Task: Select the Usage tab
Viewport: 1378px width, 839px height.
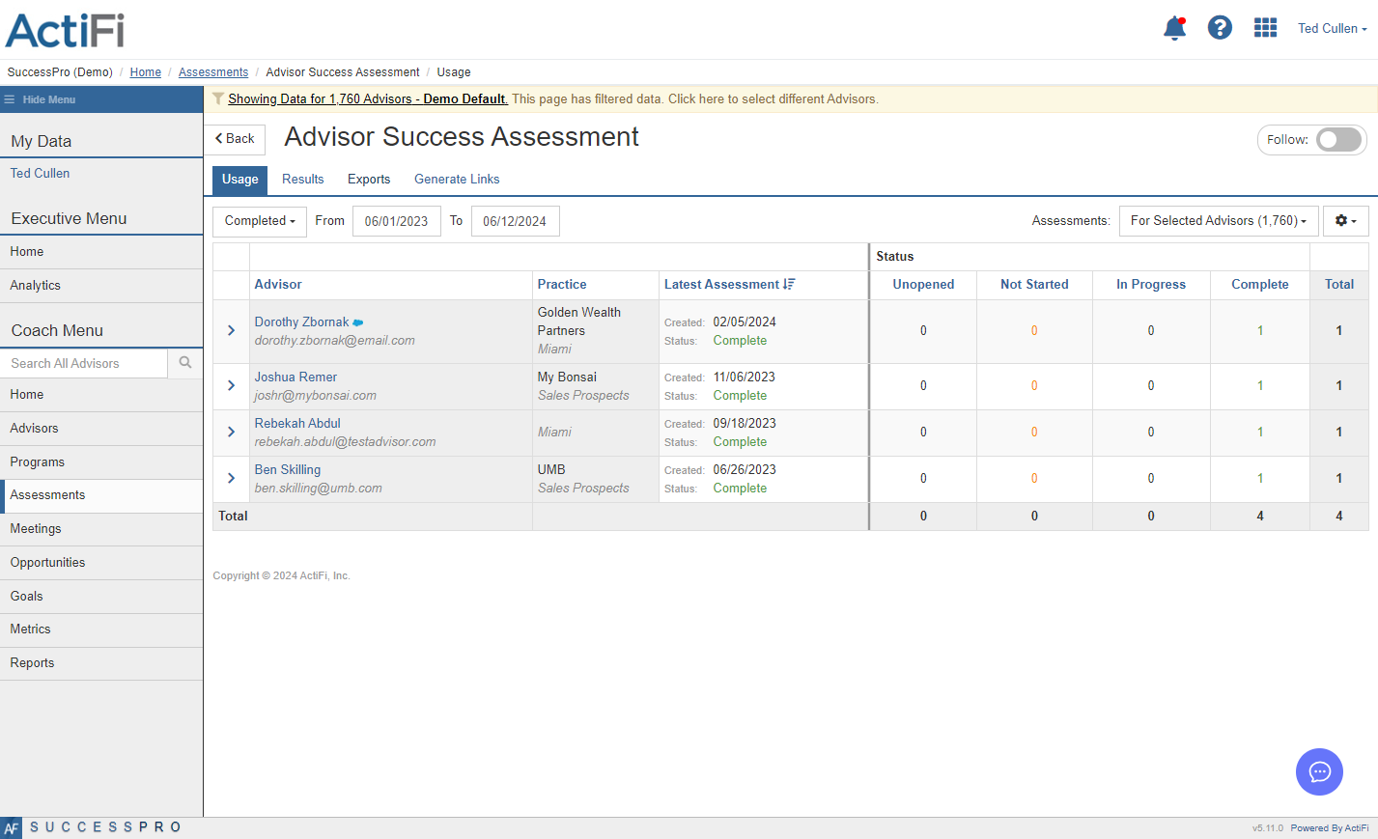Action: click(240, 180)
